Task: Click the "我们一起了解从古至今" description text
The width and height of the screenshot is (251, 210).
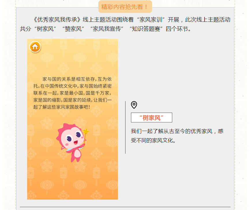Action: click(x=177, y=131)
